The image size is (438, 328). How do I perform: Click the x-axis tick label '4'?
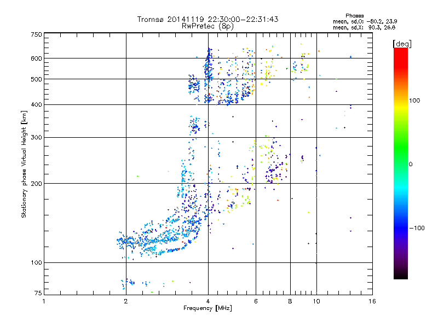(x=208, y=301)
